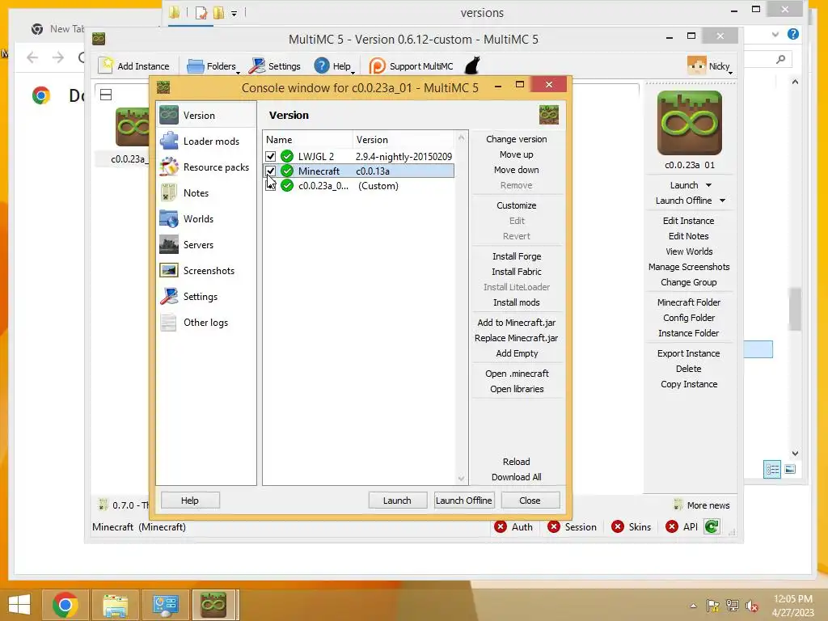Open Loader mods puzzle icon
Screen dimensions: 828x621
(x=169, y=141)
